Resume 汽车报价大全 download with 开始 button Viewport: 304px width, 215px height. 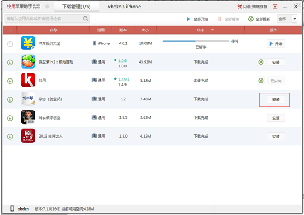click(x=276, y=43)
